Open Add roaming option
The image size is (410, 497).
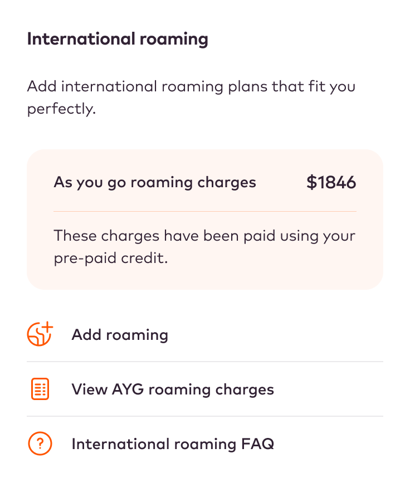pos(120,335)
